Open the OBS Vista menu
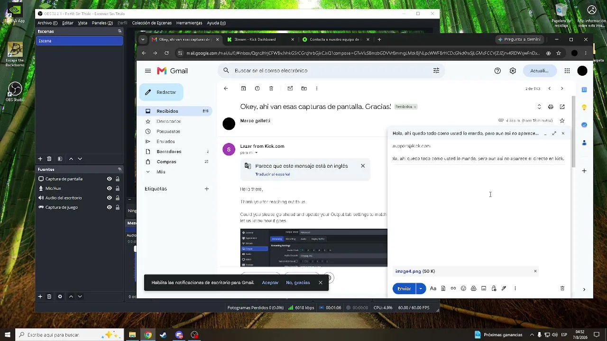Screen dimensions: 607x341 (x=83, y=23)
